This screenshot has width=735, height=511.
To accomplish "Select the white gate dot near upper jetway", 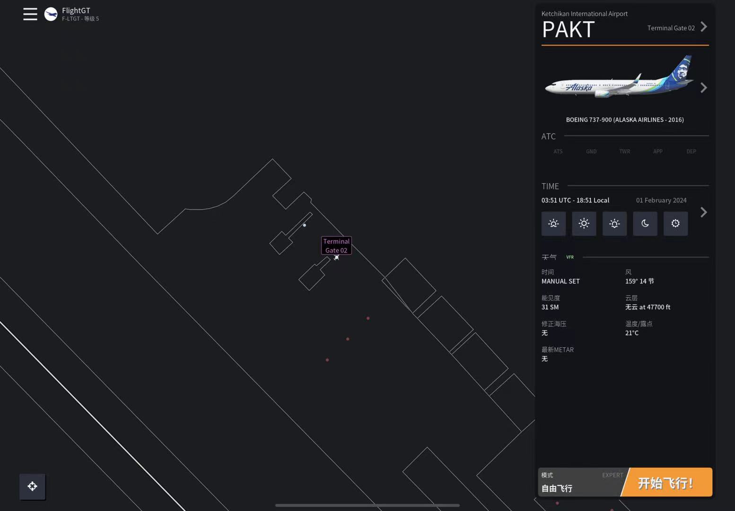I will (x=305, y=225).
